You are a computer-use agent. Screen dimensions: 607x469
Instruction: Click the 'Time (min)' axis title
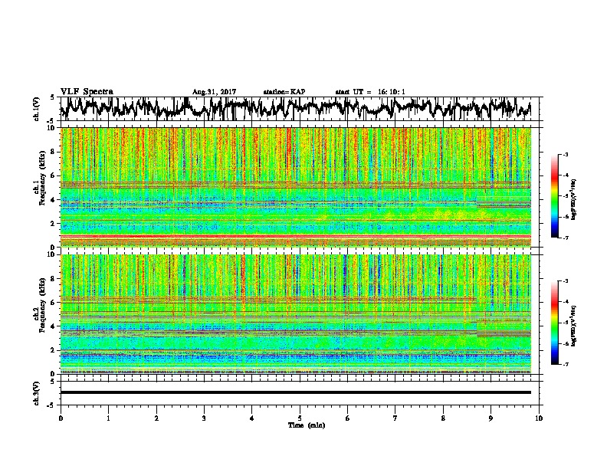(307, 425)
